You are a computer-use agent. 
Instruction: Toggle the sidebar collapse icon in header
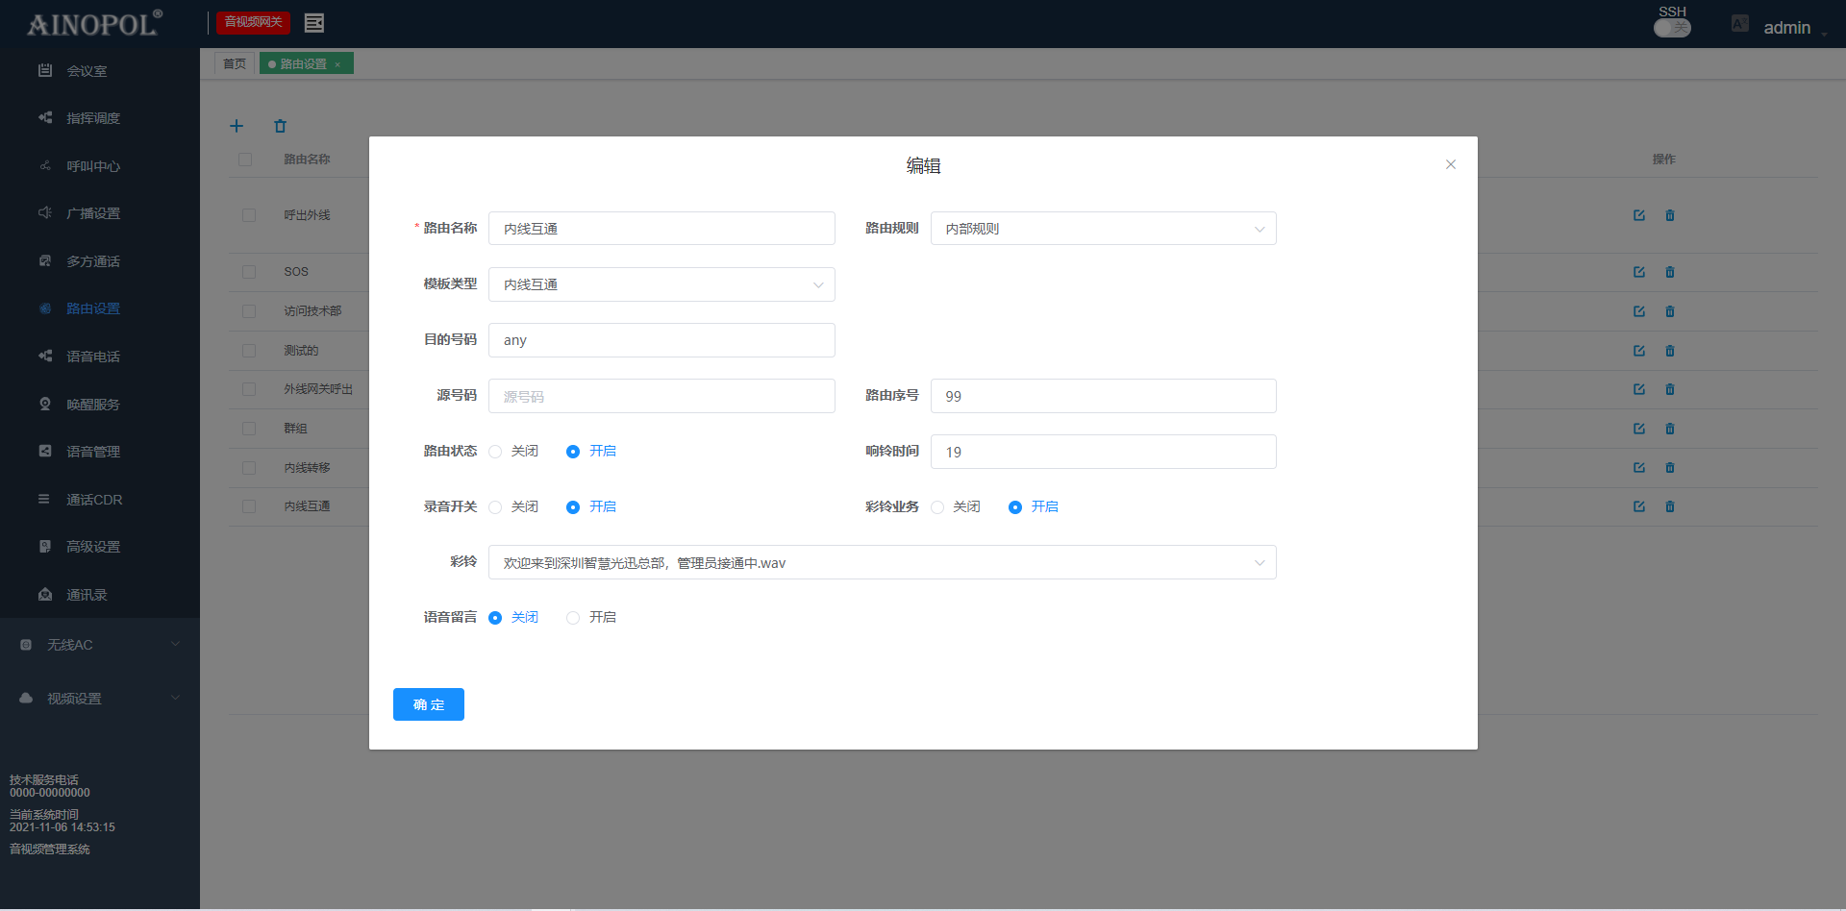pyautogui.click(x=313, y=23)
